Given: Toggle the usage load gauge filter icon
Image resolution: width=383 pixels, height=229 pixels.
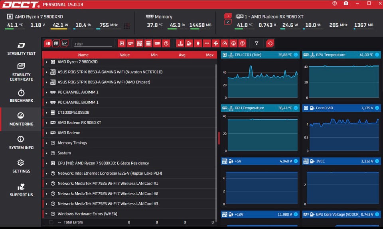Looking at the screenshot, I should pos(233,43).
